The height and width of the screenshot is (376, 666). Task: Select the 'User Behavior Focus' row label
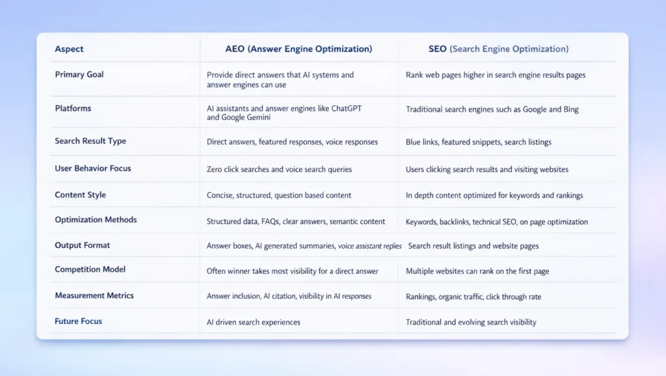pos(92,168)
